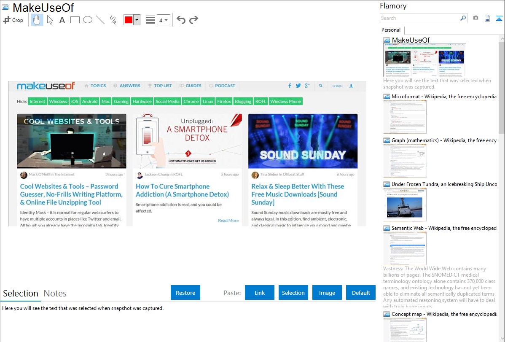Choose the freehand scribble tool
The image size is (505, 342).
click(113, 20)
